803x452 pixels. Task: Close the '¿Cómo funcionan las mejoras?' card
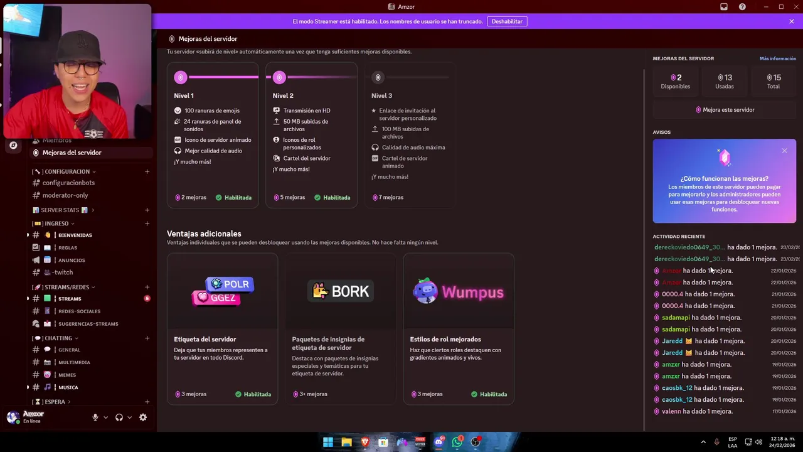(x=784, y=151)
